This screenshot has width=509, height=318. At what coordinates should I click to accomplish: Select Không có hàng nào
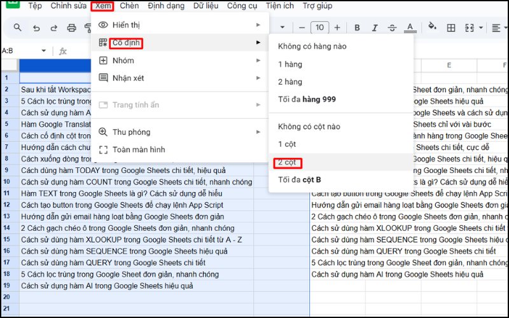point(341,46)
